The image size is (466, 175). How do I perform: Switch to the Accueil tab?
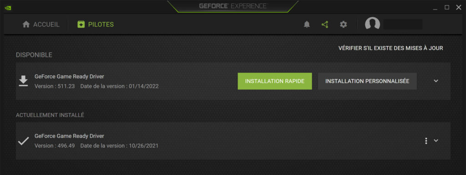tap(41, 25)
